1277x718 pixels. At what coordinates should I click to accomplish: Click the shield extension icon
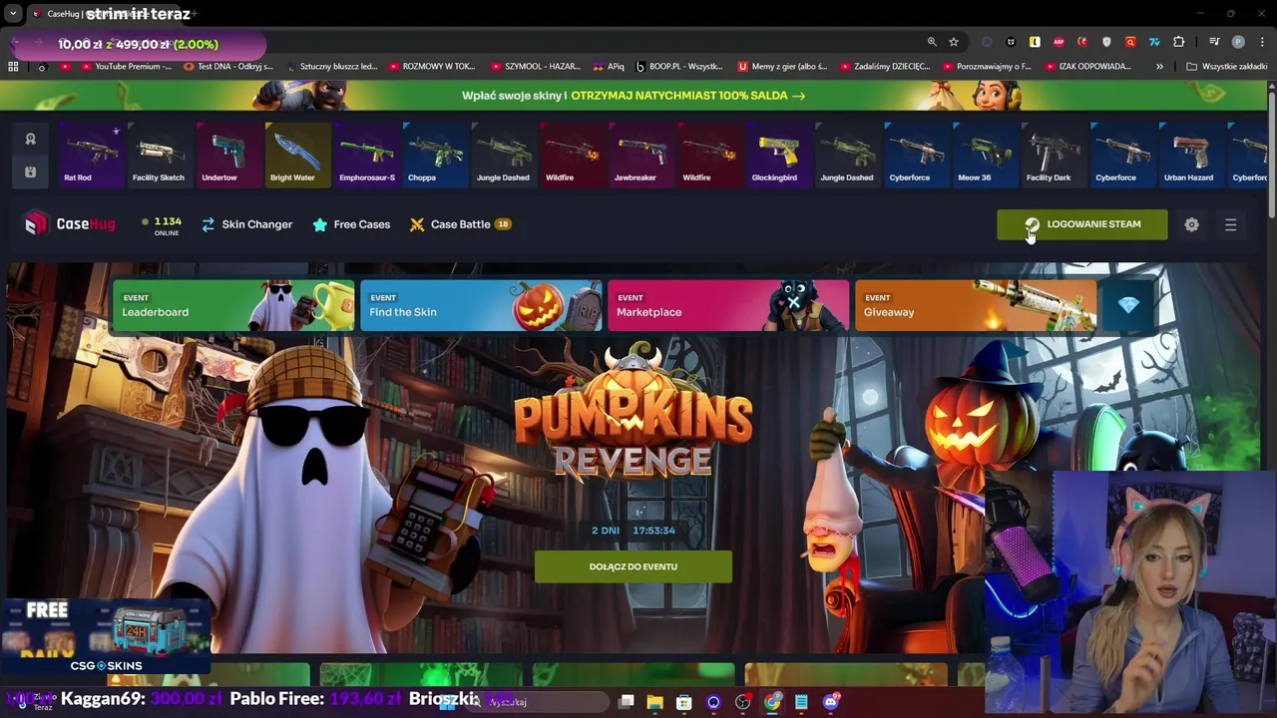click(x=1106, y=42)
